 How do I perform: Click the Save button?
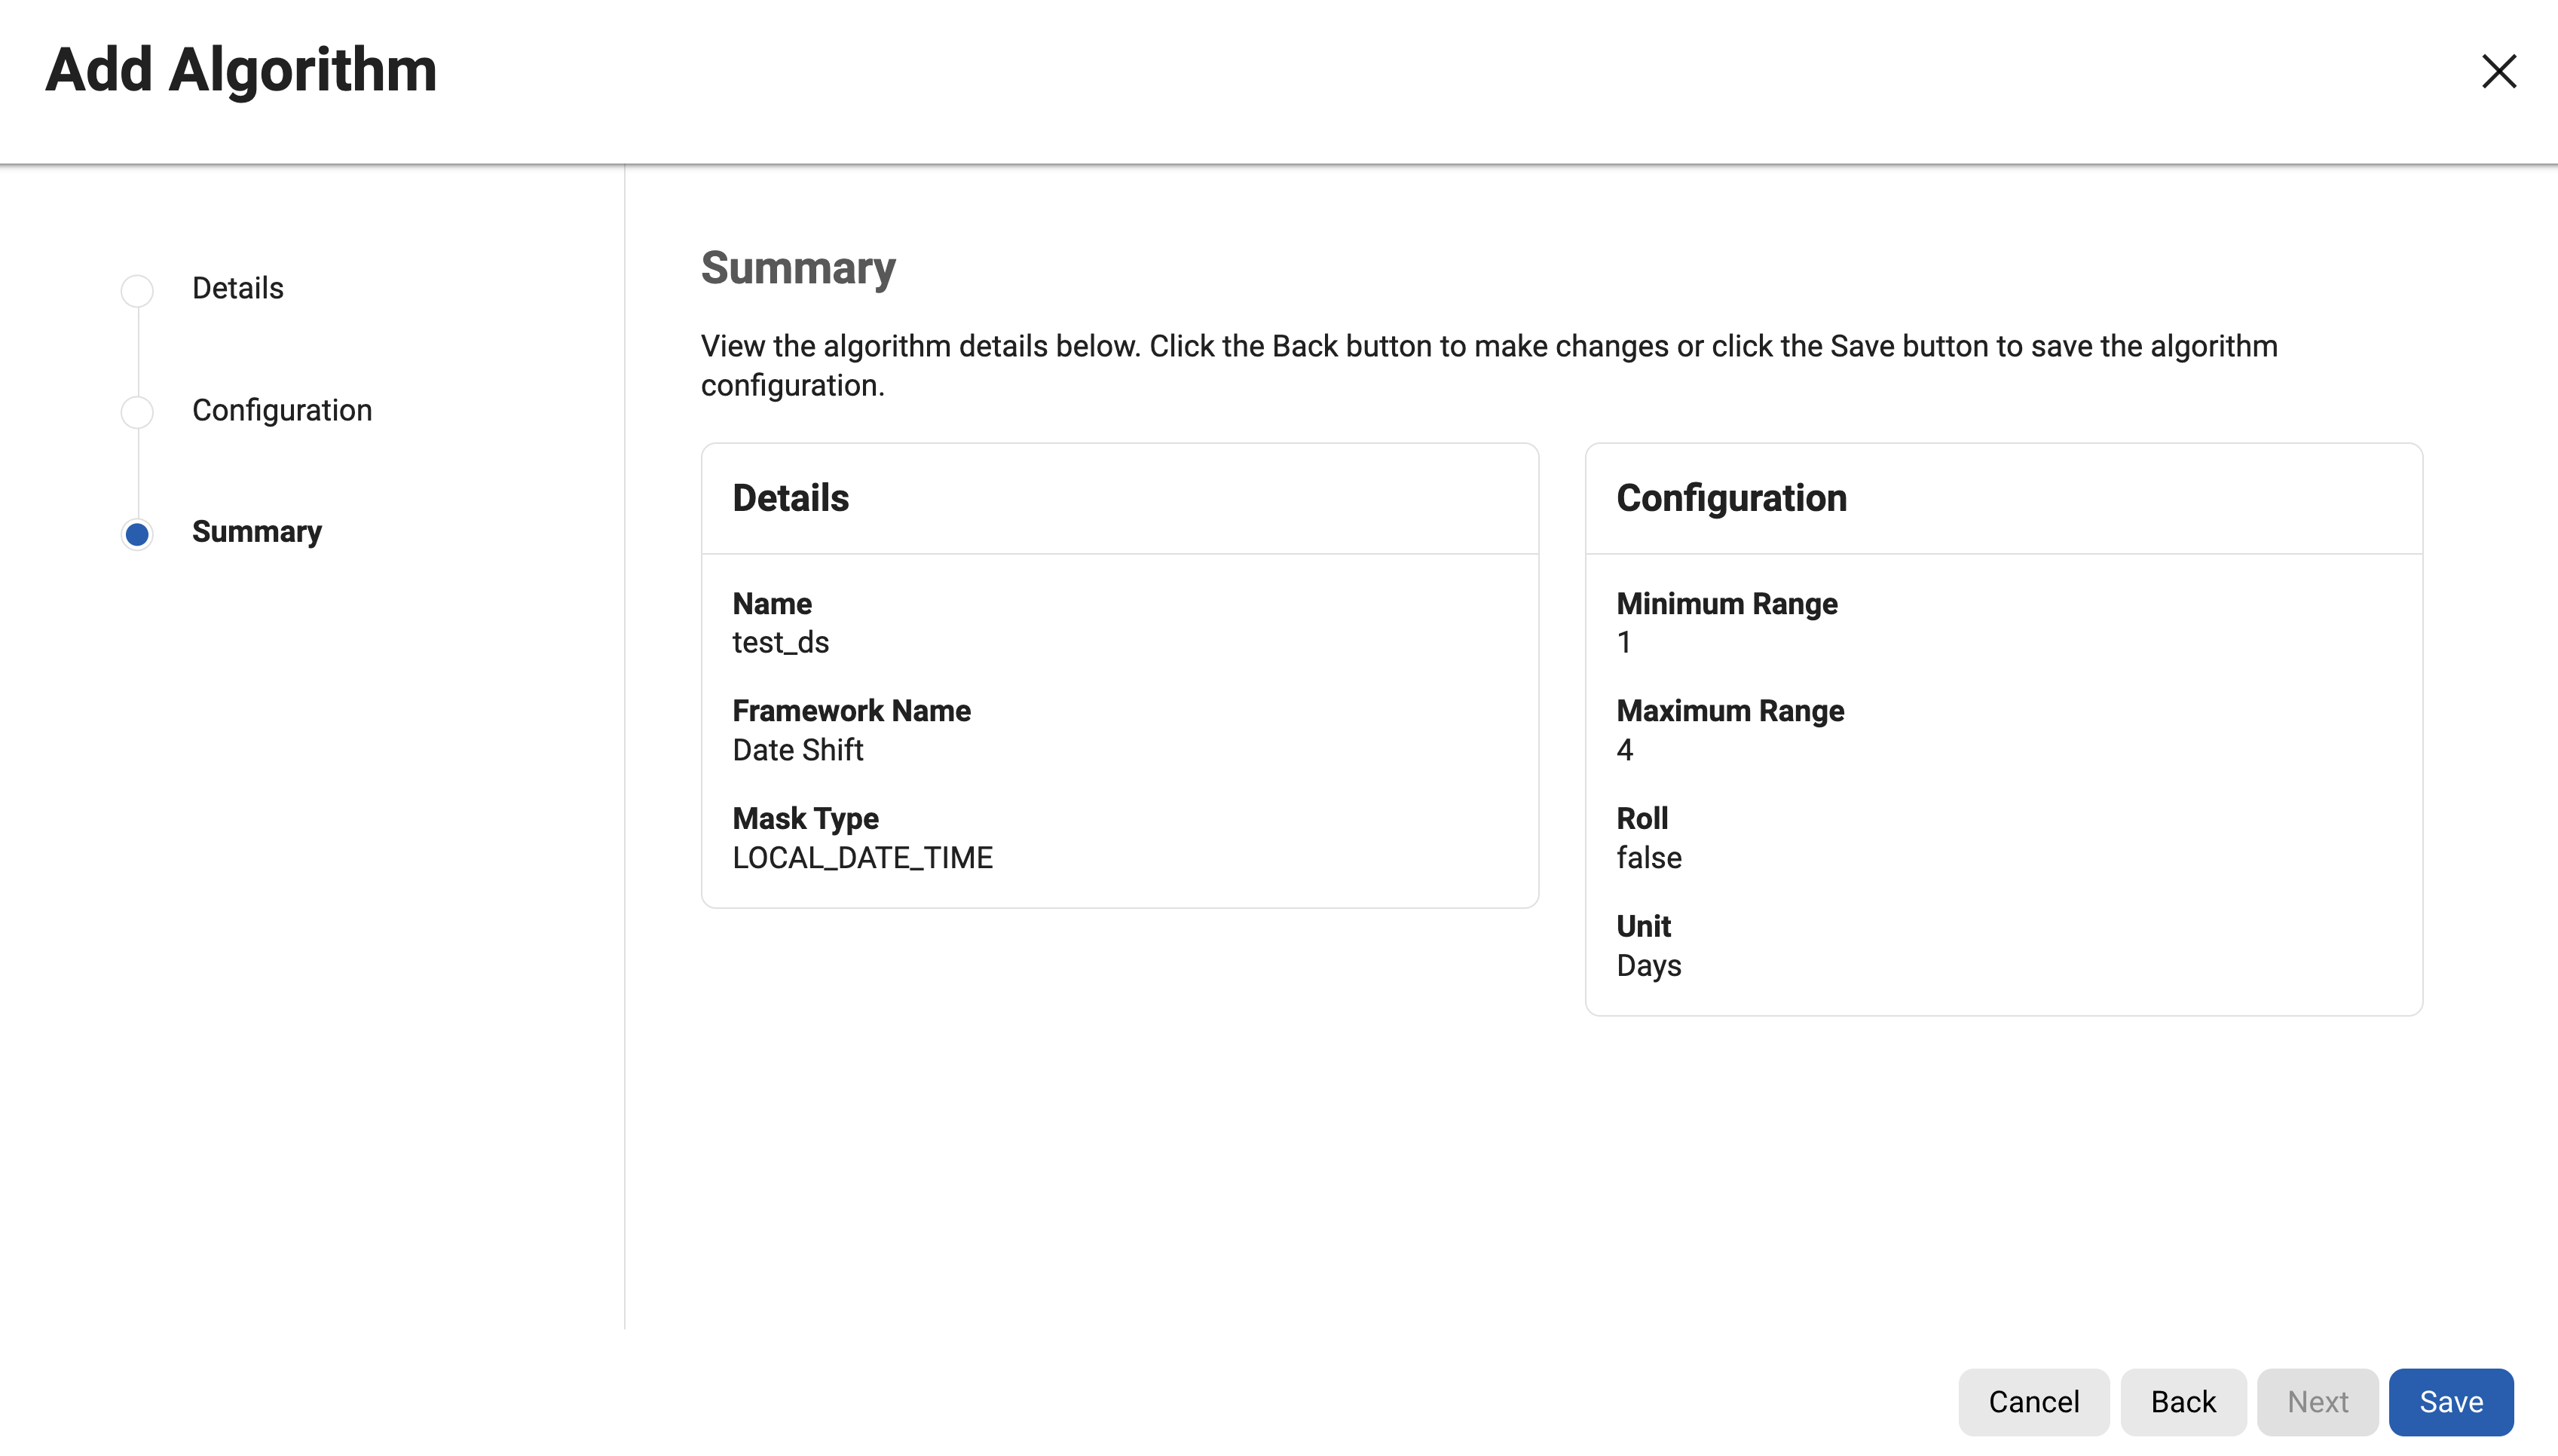[2450, 1401]
